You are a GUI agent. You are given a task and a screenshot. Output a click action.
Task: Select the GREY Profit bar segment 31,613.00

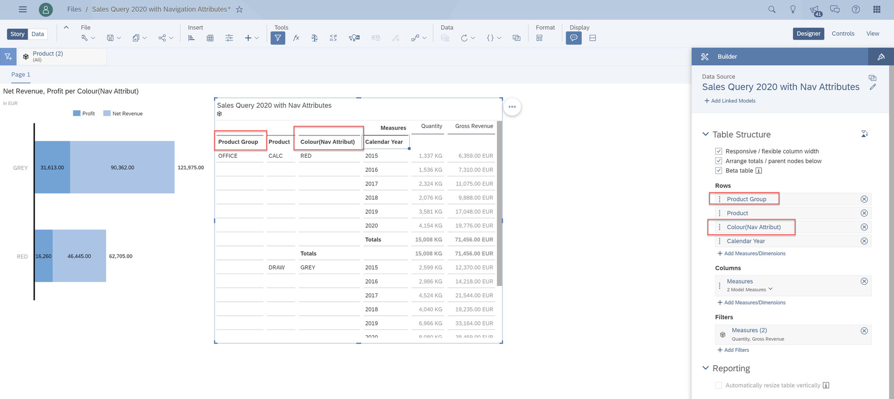pos(52,167)
